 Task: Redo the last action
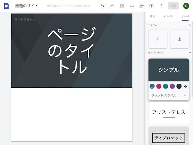coord(112,6)
